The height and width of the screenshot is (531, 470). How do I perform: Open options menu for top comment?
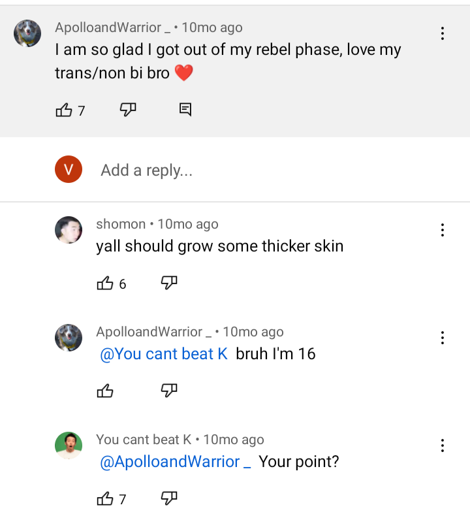(443, 33)
